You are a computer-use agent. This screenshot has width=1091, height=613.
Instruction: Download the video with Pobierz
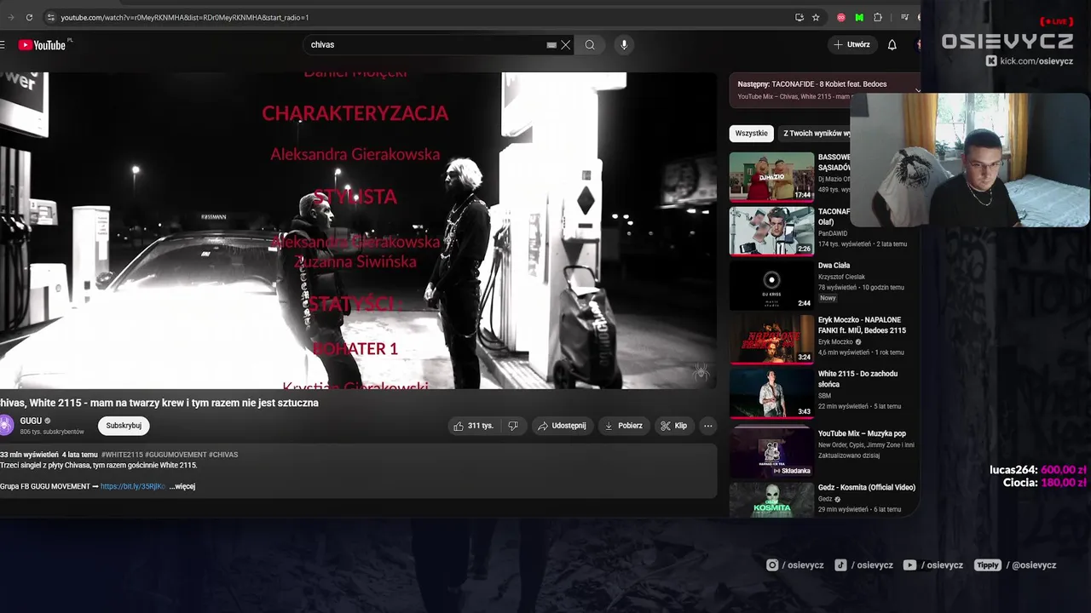click(x=622, y=426)
